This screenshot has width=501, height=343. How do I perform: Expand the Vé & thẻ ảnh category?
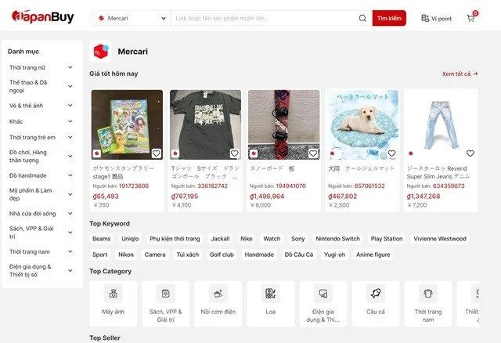pyautogui.click(x=70, y=106)
